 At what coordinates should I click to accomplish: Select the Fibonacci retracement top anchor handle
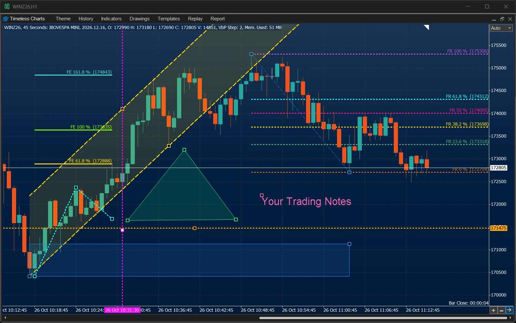click(x=251, y=54)
